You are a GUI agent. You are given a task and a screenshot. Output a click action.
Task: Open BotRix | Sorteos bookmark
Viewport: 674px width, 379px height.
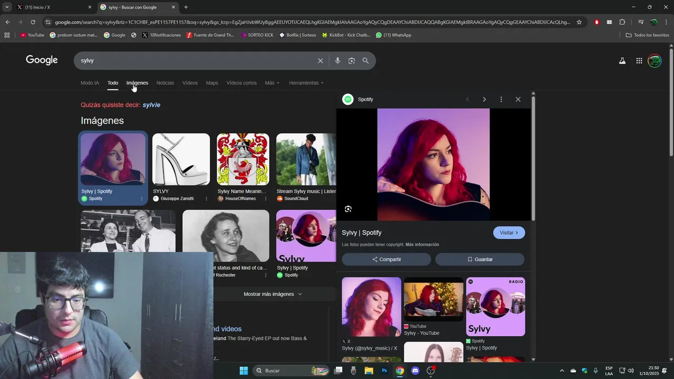tap(298, 35)
